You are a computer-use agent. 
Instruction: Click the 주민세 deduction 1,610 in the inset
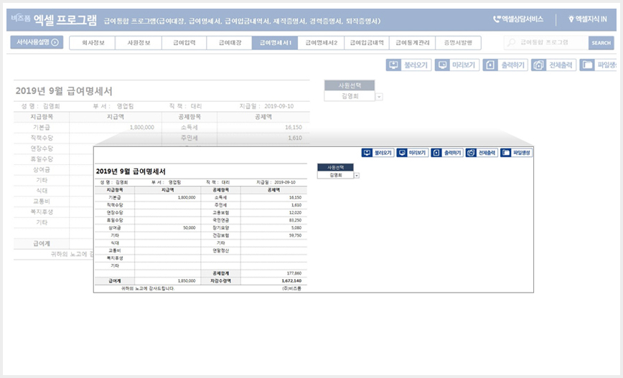296,205
